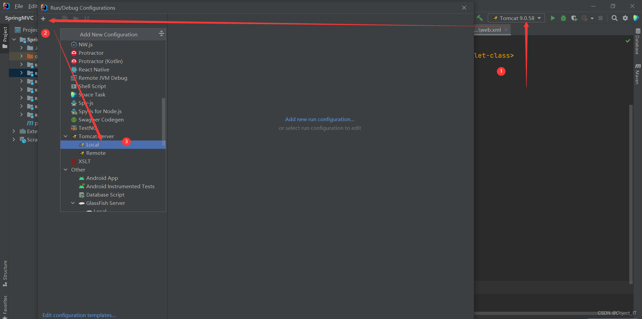The height and width of the screenshot is (319, 642).
Task: Collapse the SpringMVC project root node
Action: 14,39
